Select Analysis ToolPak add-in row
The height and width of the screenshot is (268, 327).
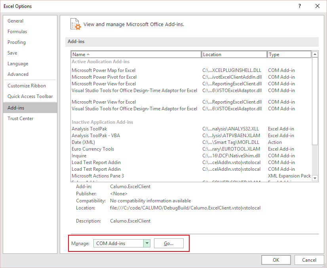coord(191,129)
